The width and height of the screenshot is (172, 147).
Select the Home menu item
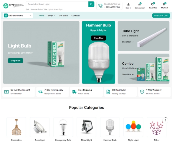click(41, 16)
